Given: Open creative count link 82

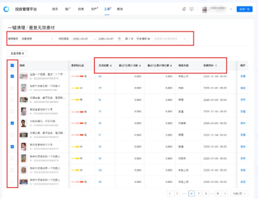Looking at the screenshot, I should pos(100,76).
